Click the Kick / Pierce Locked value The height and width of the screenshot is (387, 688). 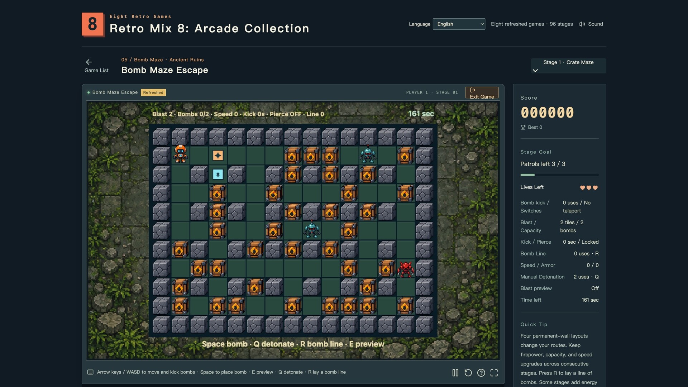coord(580,242)
